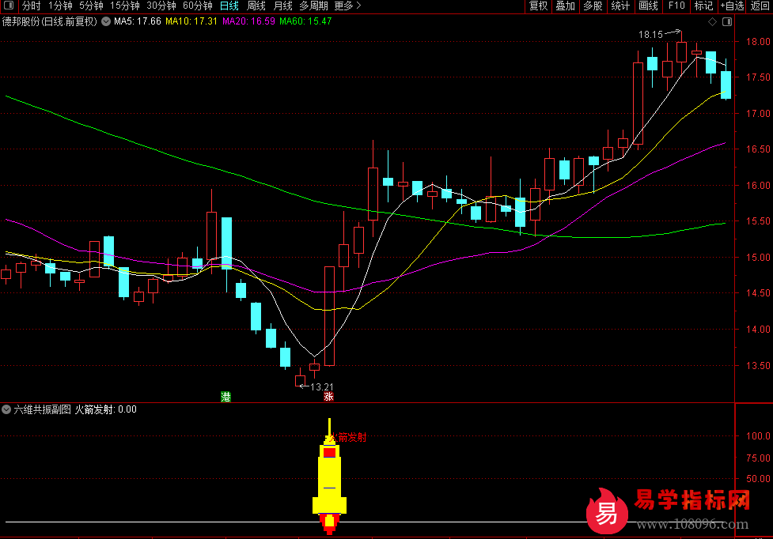
Task: Click the red 涨 marker tag
Action: [328, 397]
